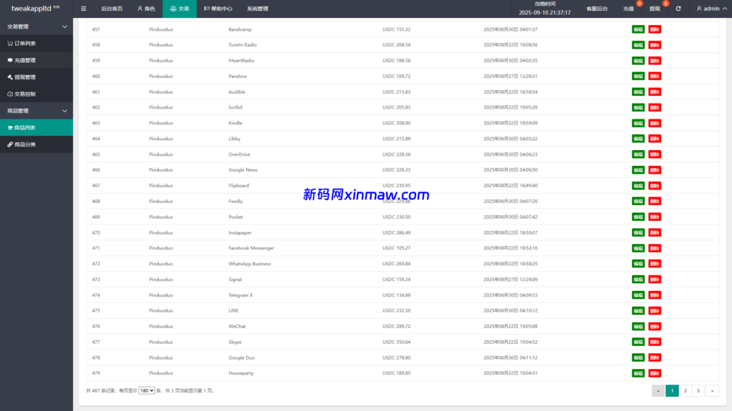Image resolution: width=732 pixels, height=411 pixels.
Task: Edit the Libby row
Action: click(638, 139)
